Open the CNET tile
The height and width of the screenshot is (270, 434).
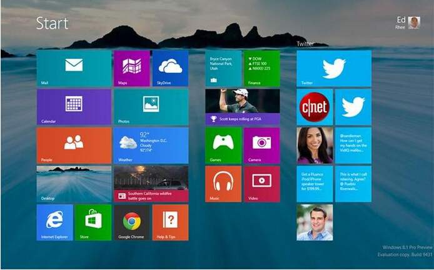pos(315,107)
